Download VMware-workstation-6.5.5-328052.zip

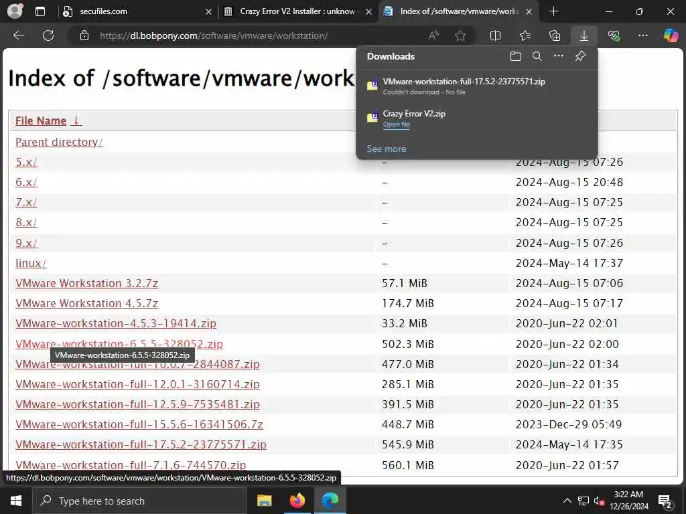[x=119, y=343]
